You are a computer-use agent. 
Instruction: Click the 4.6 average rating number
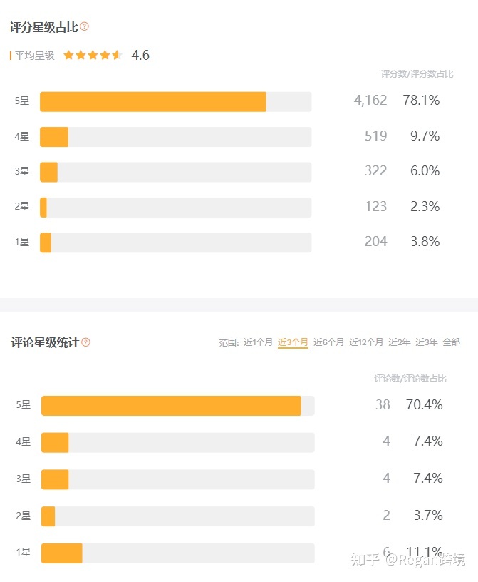(140, 56)
